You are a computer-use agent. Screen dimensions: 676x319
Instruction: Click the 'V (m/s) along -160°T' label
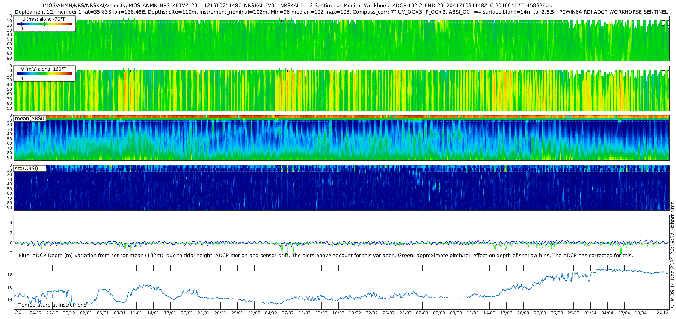point(44,69)
